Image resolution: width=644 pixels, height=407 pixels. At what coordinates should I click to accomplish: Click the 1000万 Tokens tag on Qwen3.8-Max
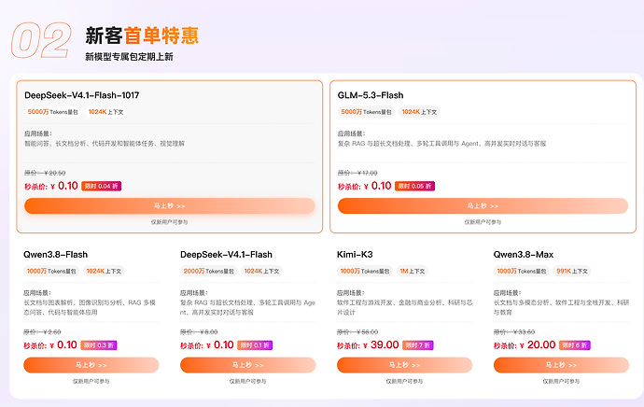click(521, 271)
